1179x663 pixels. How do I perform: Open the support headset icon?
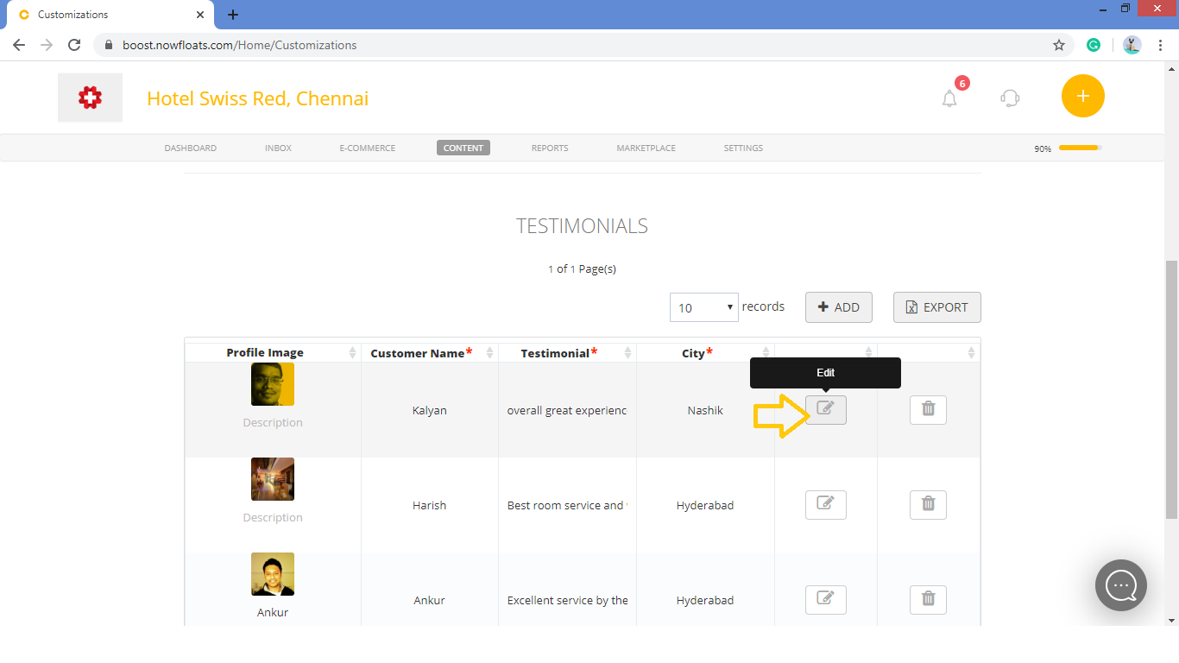click(1010, 98)
